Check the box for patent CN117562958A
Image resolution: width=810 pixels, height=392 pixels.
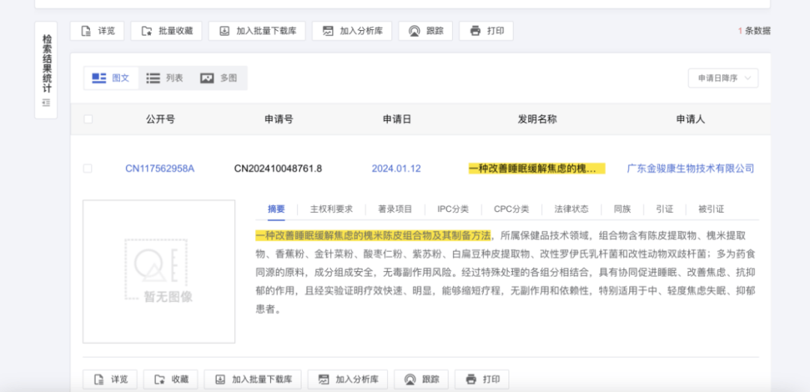click(x=88, y=169)
